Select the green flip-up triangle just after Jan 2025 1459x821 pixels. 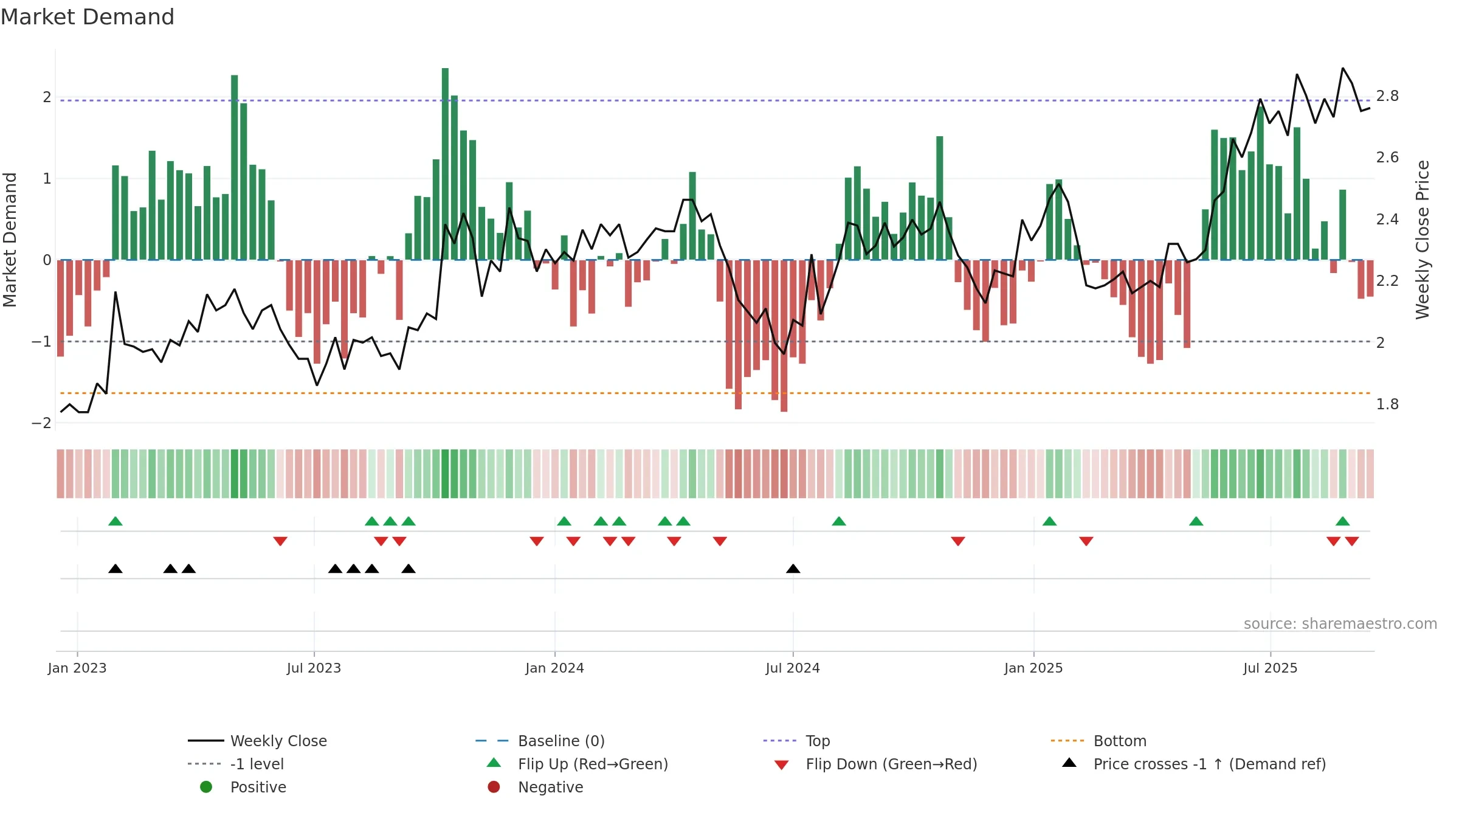pyautogui.click(x=1049, y=521)
